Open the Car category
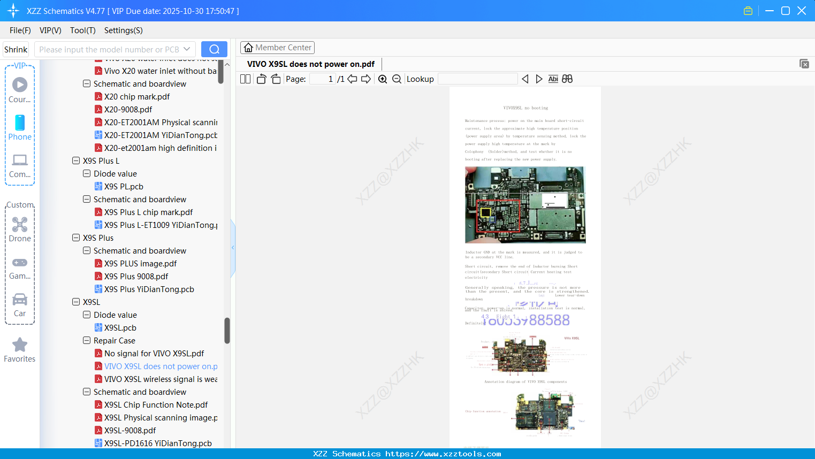Viewport: 815px width, 459px height. [20, 304]
